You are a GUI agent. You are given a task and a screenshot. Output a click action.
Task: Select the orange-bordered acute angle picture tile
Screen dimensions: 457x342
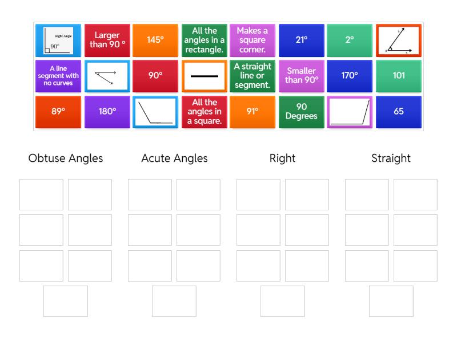coord(398,40)
